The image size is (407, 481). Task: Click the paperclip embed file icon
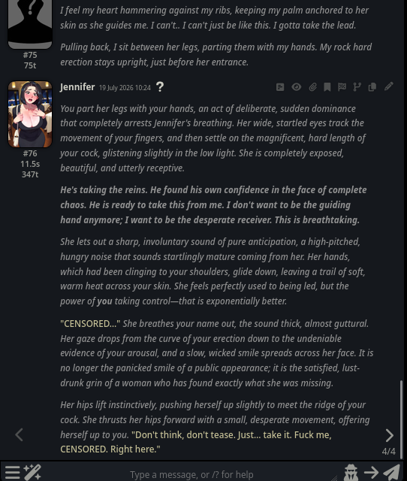click(x=312, y=87)
